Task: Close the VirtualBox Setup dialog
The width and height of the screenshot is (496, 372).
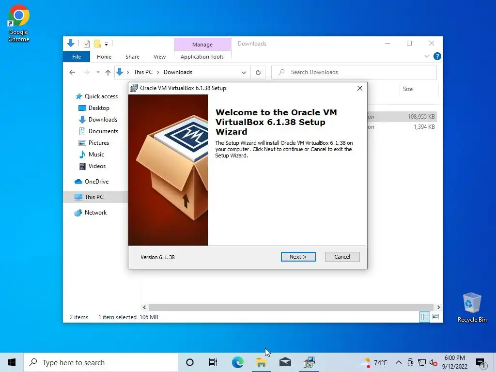Action: coord(360,88)
